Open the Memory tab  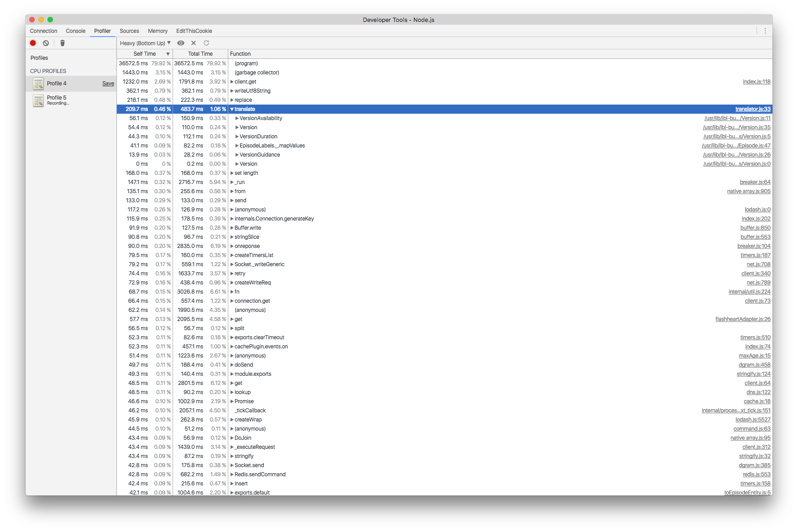click(x=158, y=31)
